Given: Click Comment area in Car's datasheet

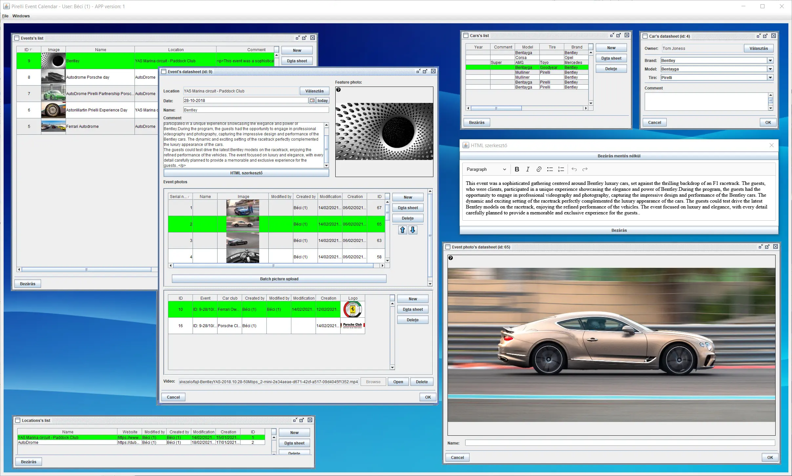Looking at the screenshot, I should coord(706,102).
